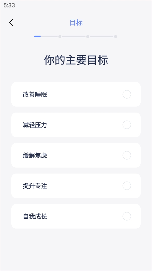
Task: Click the blue first progress segment
Action: (38, 36)
